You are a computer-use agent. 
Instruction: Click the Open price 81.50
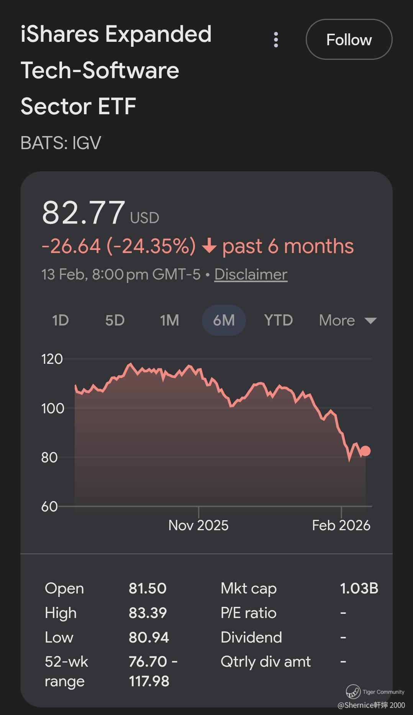pos(147,588)
